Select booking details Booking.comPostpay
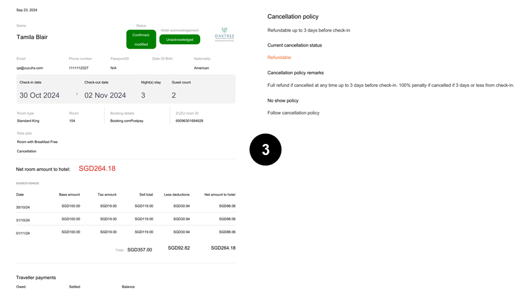531x299 pixels. [127, 121]
